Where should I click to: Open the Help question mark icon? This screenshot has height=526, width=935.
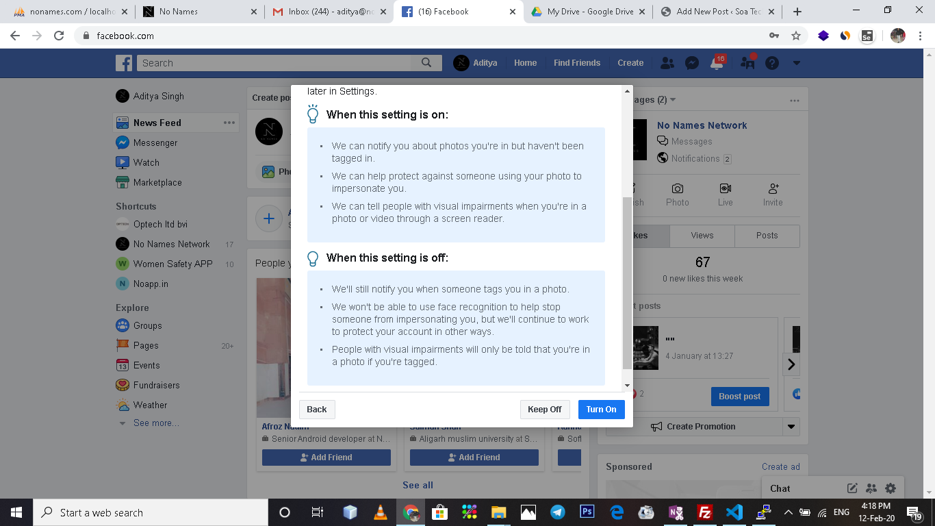pyautogui.click(x=772, y=62)
